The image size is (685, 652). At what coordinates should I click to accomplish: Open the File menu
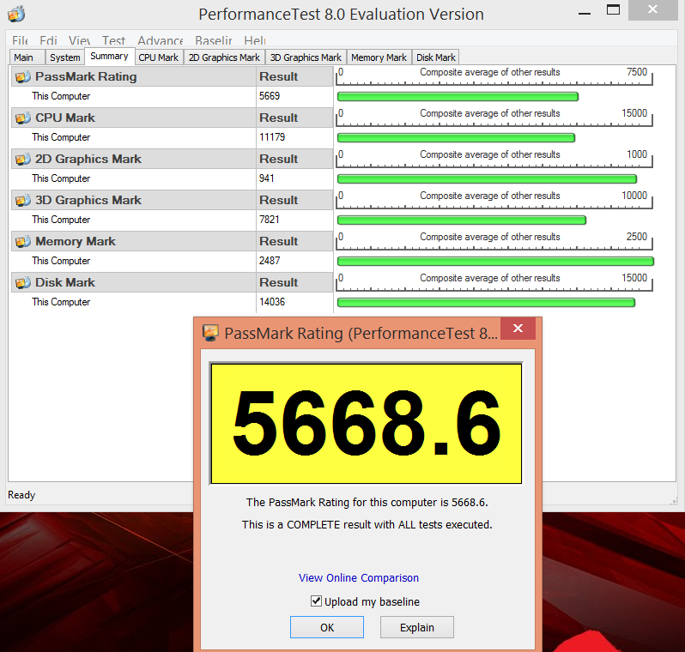pos(20,40)
